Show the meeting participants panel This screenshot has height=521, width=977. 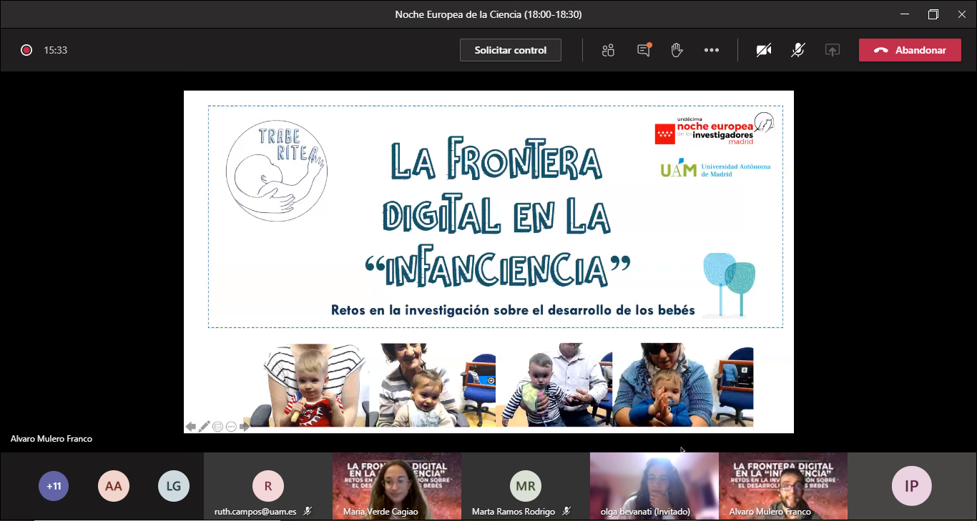[x=608, y=50]
